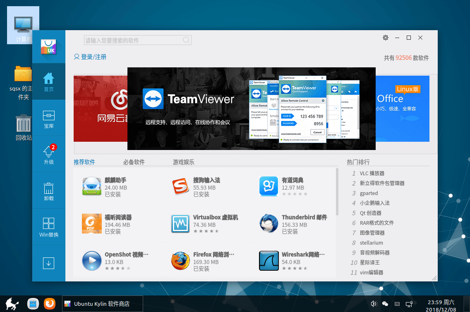Select the 搜狗输入法 app icon
The width and height of the screenshot is (470, 312).
tap(181, 186)
